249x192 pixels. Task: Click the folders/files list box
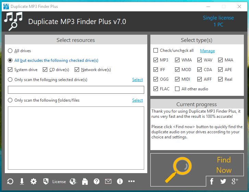coord(76,138)
